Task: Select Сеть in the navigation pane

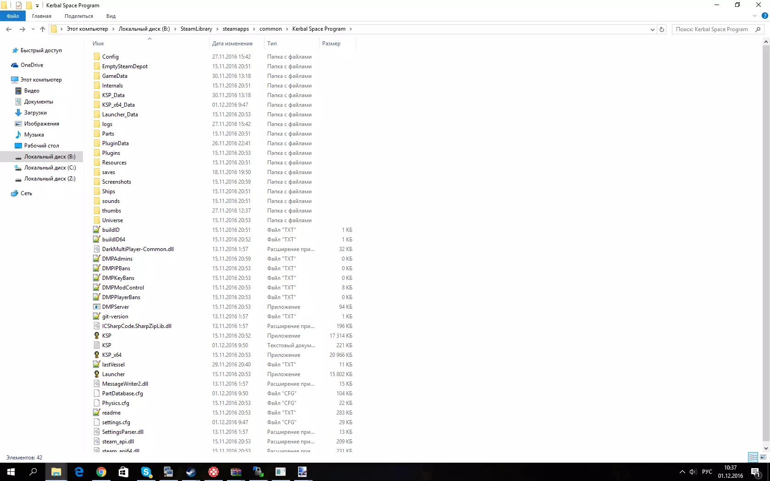Action: coord(26,193)
